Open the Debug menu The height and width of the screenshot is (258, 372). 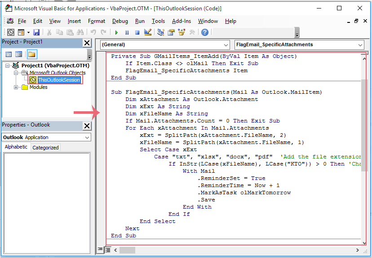pyautogui.click(x=120, y=21)
